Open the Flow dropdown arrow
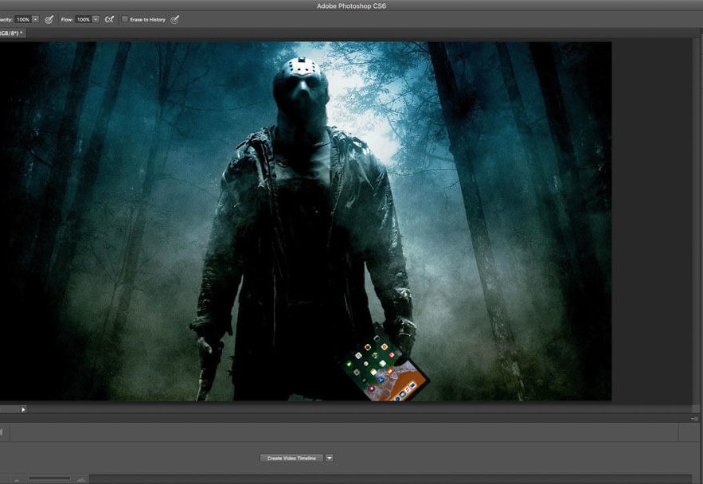Screen dimensions: 703x484 tap(96, 19)
